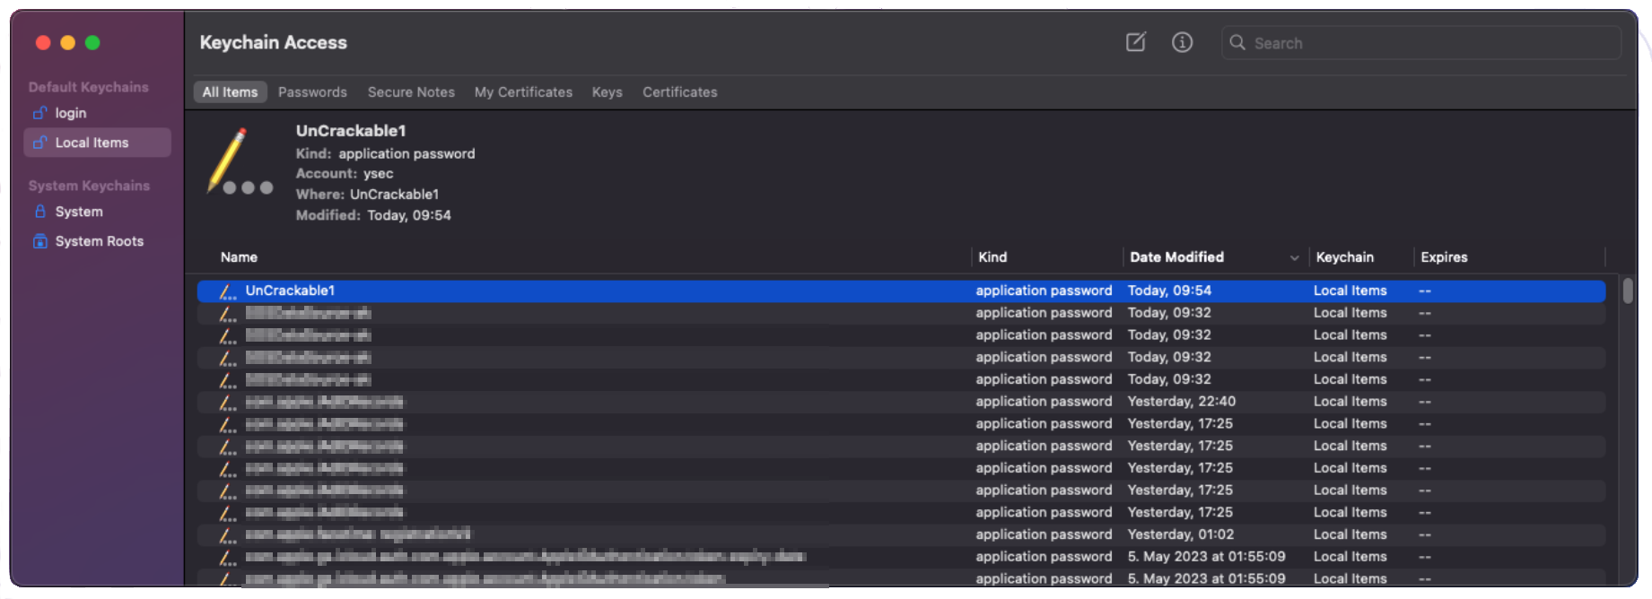Toggle Date Modified sort order chevron
Viewport: 1652px width, 599px height.
point(1294,258)
